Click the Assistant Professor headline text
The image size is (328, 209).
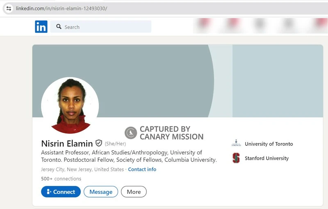(129, 156)
